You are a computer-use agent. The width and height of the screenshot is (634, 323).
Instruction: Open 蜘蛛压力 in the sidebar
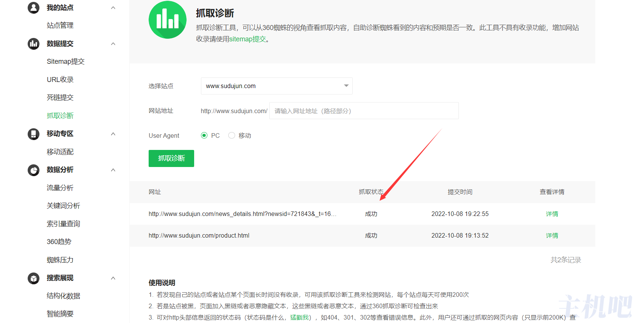pos(60,260)
